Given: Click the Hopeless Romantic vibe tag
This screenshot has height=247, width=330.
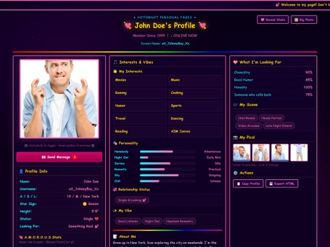Looking at the screenshot, I should click(x=180, y=221).
